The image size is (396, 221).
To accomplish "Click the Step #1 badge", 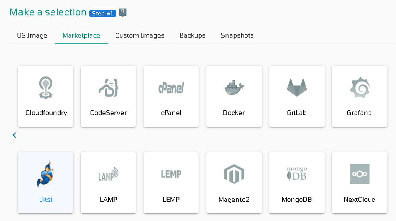I will click(x=103, y=13).
